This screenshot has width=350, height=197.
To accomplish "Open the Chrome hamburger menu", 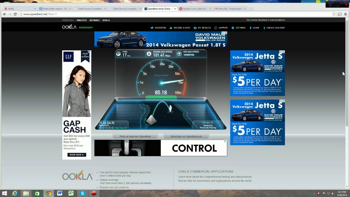I will click(x=346, y=14).
